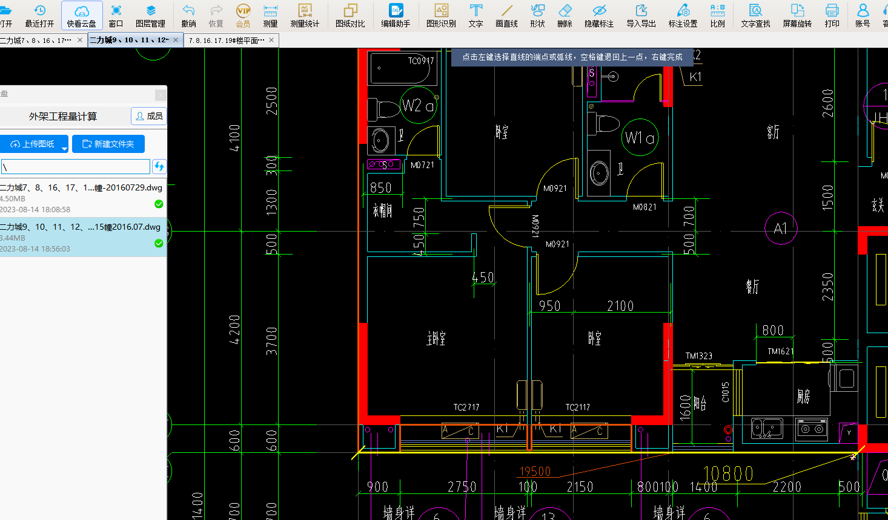Click the 打印 print icon

point(832,16)
